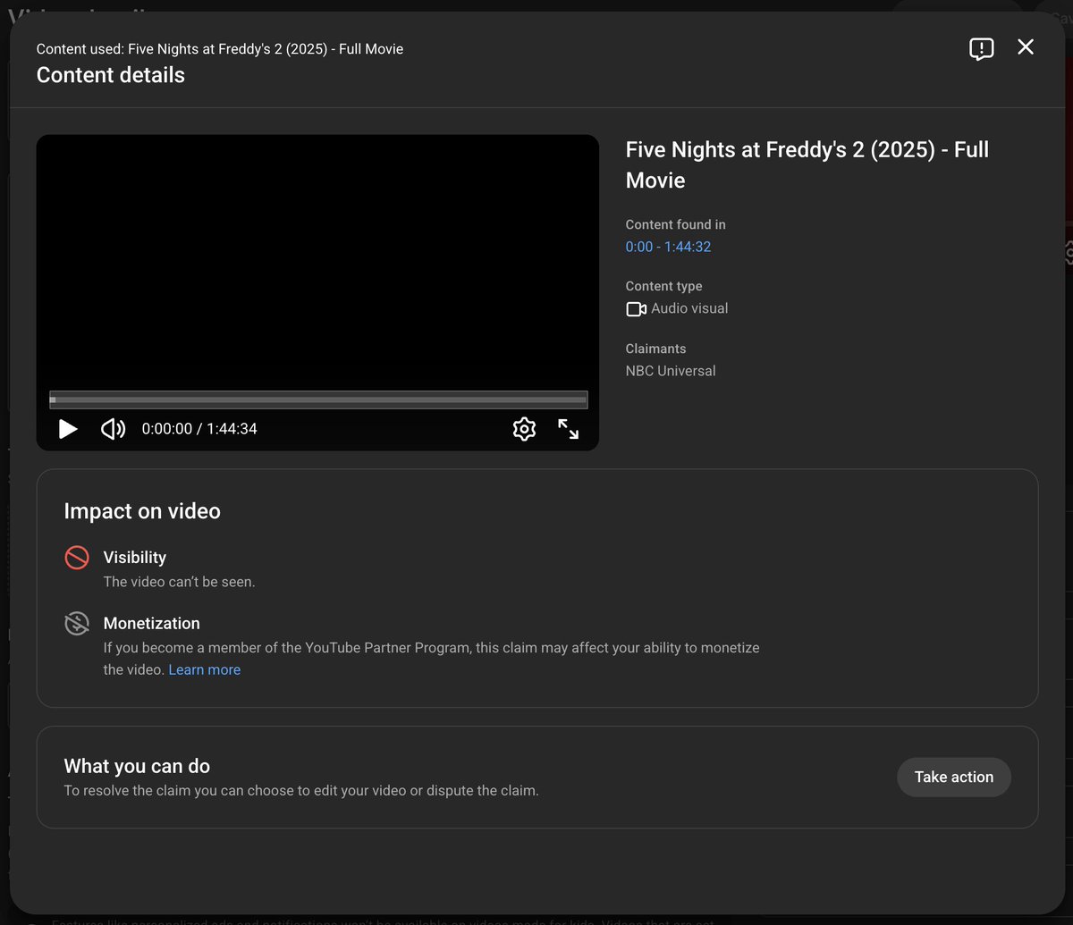This screenshot has height=925, width=1073.
Task: Click the 'Content used' subtitle line
Action: (220, 49)
